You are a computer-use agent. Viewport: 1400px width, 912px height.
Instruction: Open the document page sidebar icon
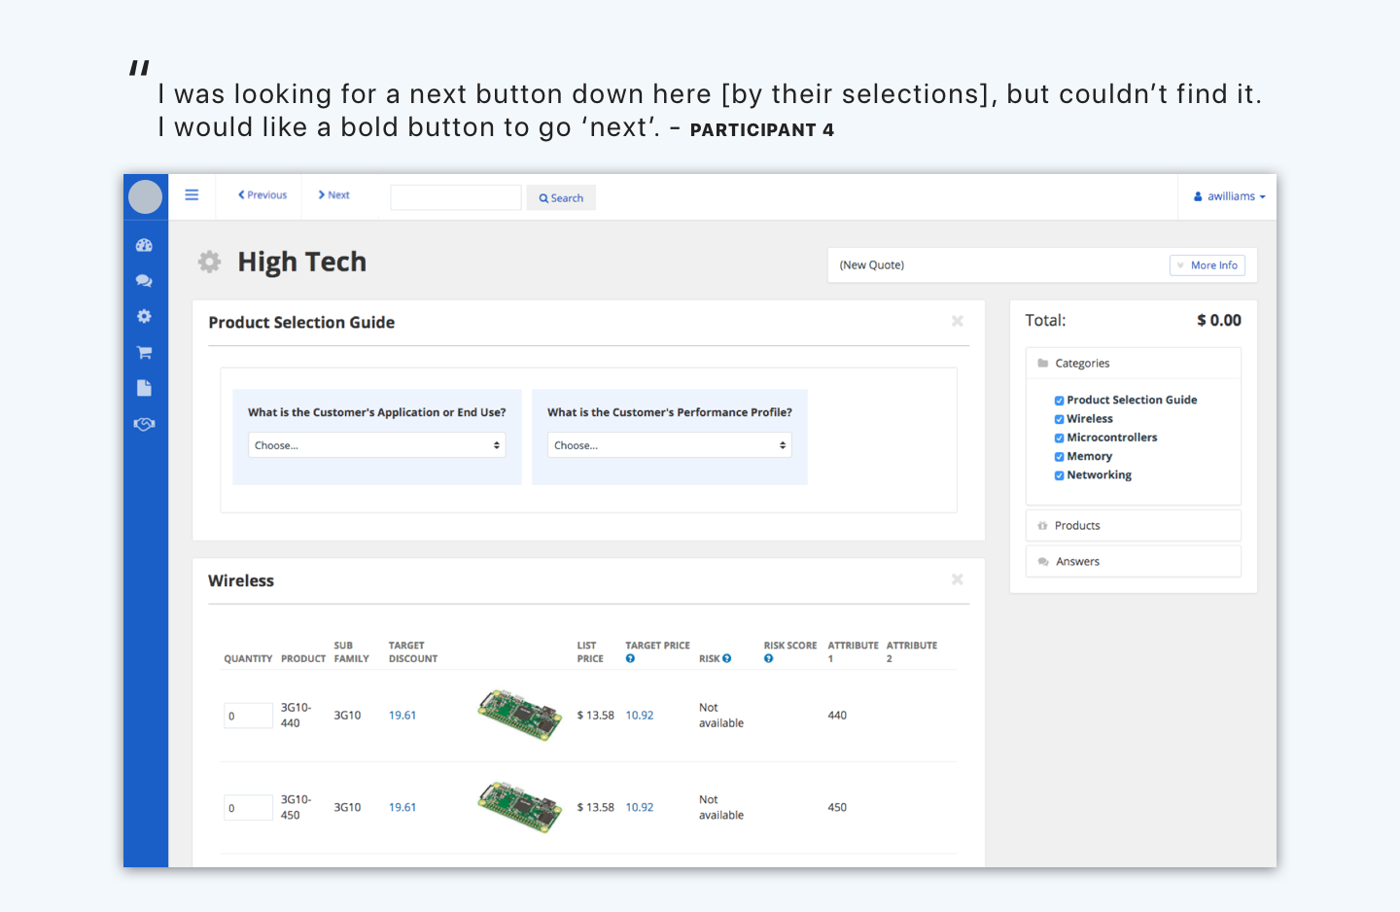pyautogui.click(x=144, y=388)
